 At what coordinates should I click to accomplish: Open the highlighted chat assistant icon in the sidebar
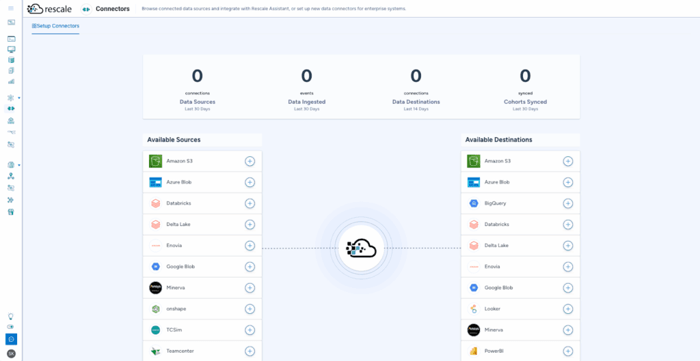tap(11, 339)
